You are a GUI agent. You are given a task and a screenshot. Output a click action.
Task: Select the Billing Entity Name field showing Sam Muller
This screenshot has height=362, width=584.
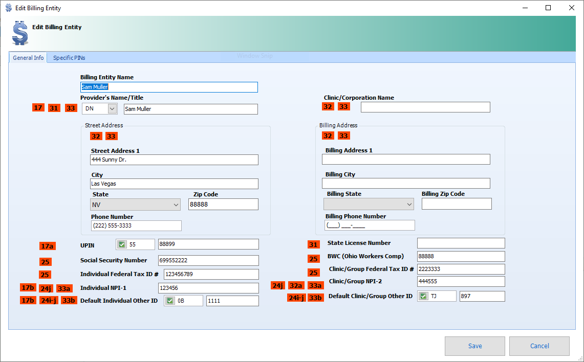169,87
